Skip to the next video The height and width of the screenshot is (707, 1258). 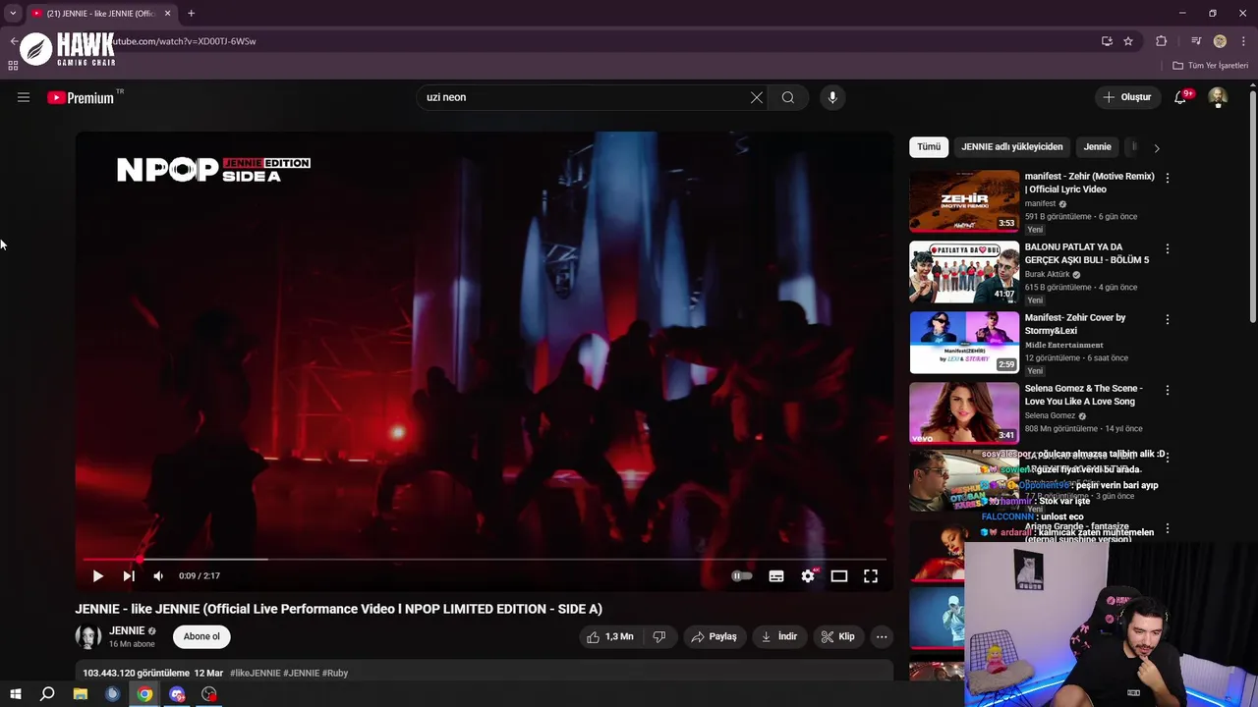pyautogui.click(x=129, y=576)
